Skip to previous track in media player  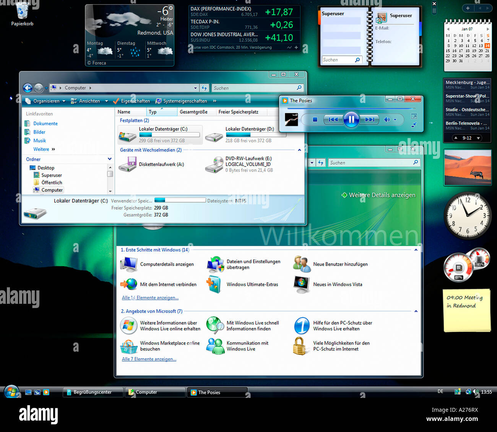click(x=333, y=119)
